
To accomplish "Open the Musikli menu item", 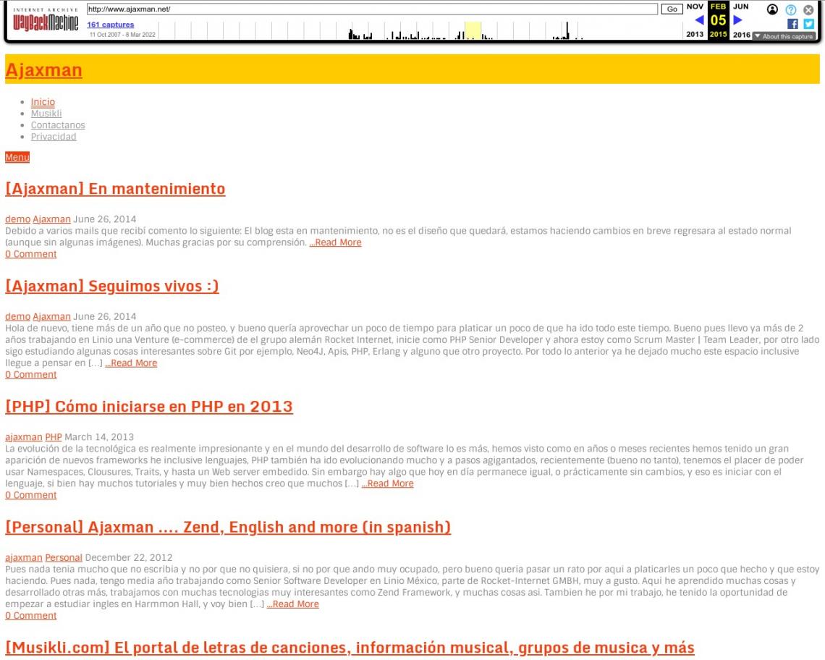I will (46, 114).
